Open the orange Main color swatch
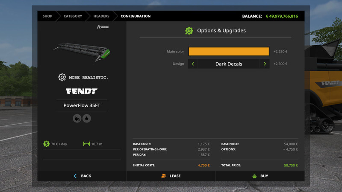This screenshot has height=192, width=342. pyautogui.click(x=229, y=52)
